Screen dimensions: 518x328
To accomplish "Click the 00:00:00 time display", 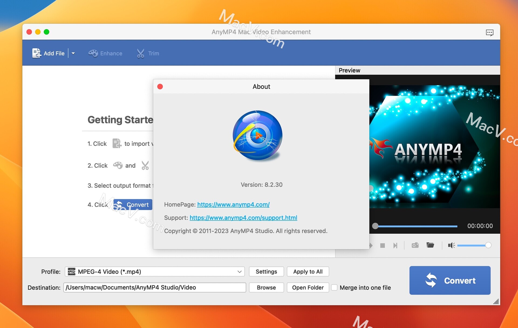I will [x=480, y=226].
